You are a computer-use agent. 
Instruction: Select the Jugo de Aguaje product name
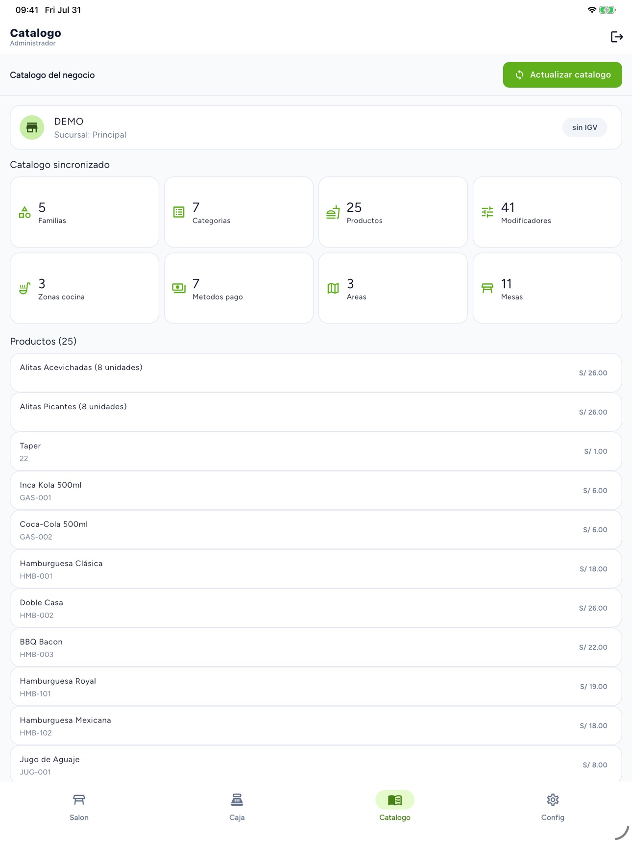[49, 760]
